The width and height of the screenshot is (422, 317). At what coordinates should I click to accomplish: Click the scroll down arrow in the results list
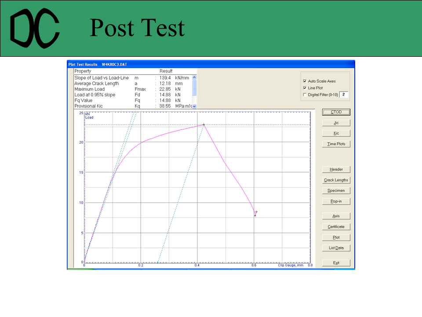coord(194,106)
